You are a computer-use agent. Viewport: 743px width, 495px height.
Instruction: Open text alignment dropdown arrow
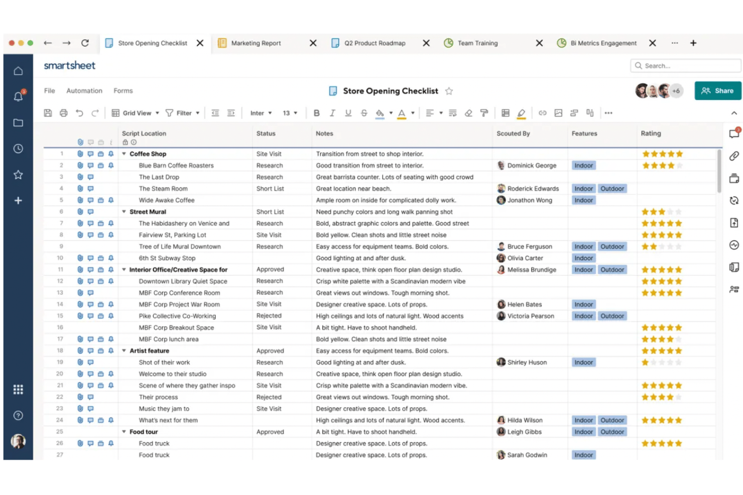[x=441, y=113]
